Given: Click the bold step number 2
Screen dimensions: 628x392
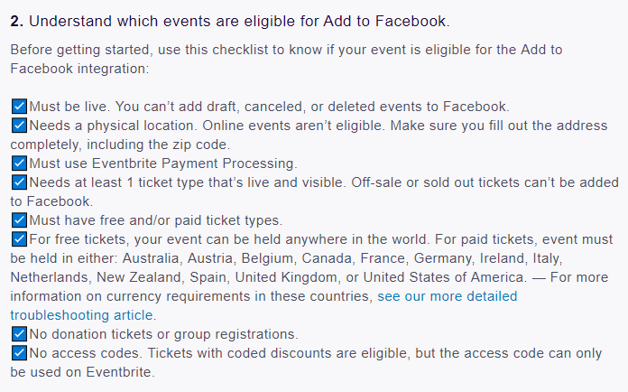Looking at the screenshot, I should [x=17, y=22].
